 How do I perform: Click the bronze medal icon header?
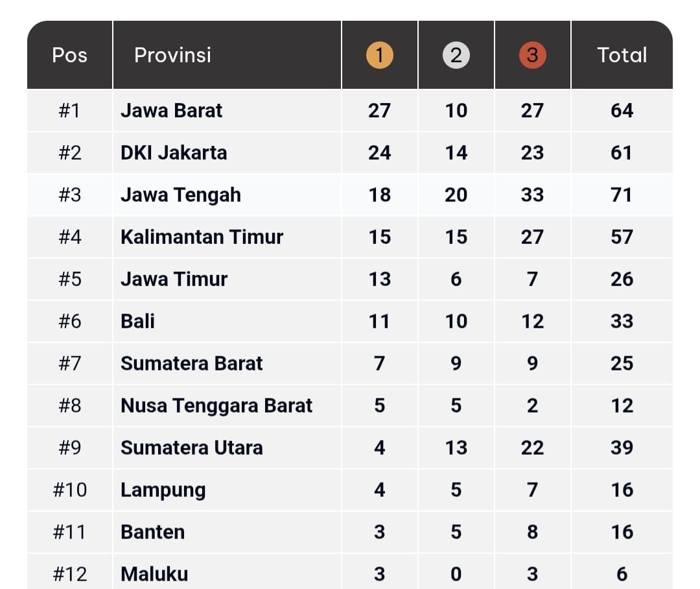click(532, 56)
